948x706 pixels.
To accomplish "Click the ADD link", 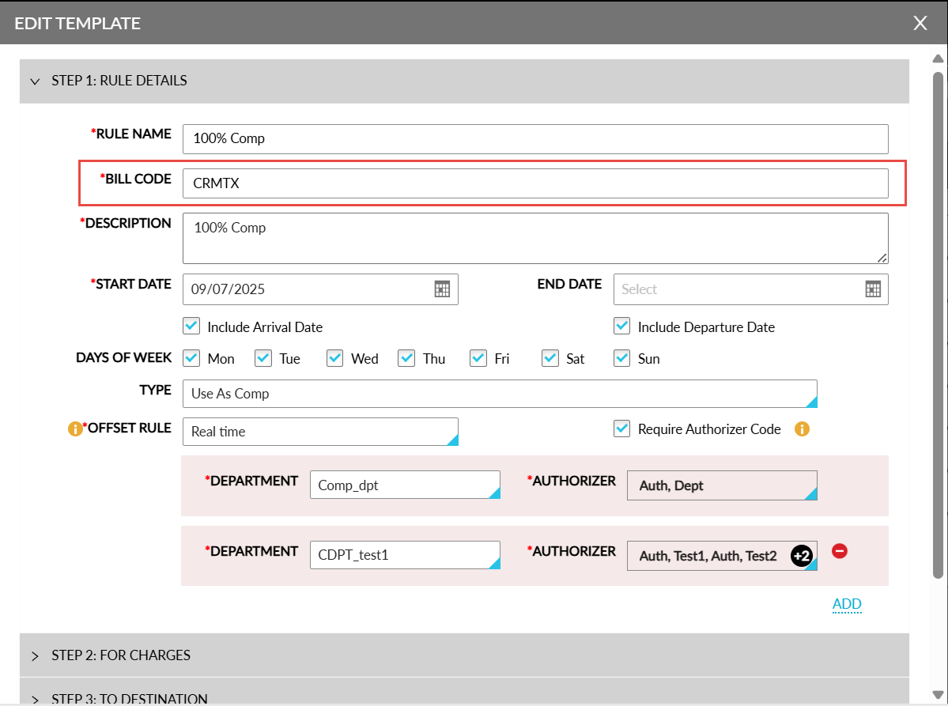I will point(847,604).
